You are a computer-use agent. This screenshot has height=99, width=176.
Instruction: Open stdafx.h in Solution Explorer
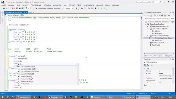(x=157, y=31)
